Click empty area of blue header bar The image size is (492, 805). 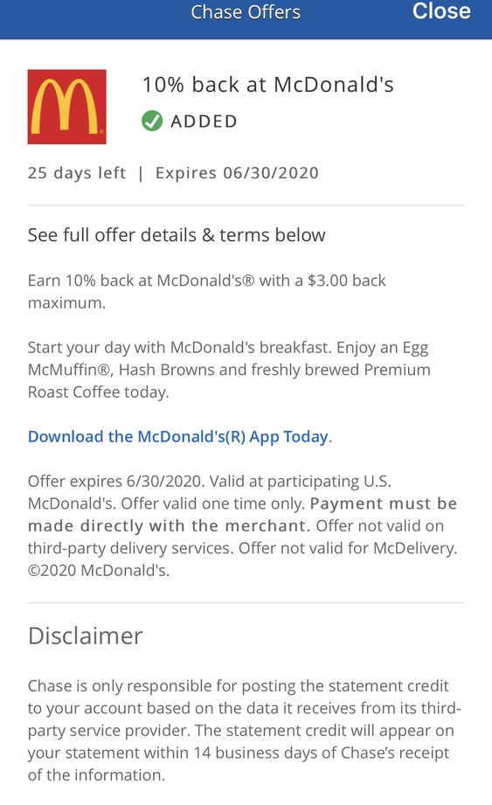pyautogui.click(x=93, y=18)
